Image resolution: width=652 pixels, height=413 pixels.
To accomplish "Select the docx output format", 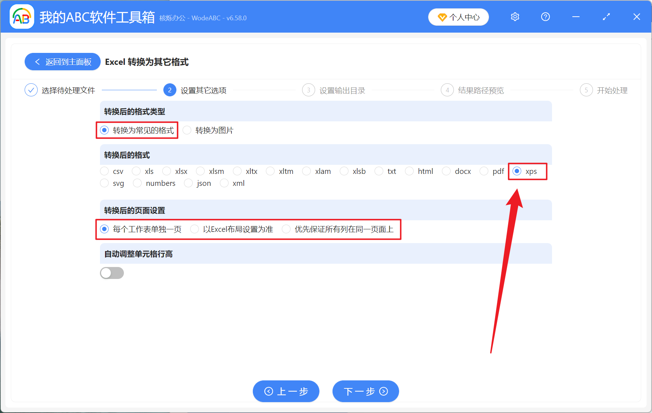I will pyautogui.click(x=447, y=171).
